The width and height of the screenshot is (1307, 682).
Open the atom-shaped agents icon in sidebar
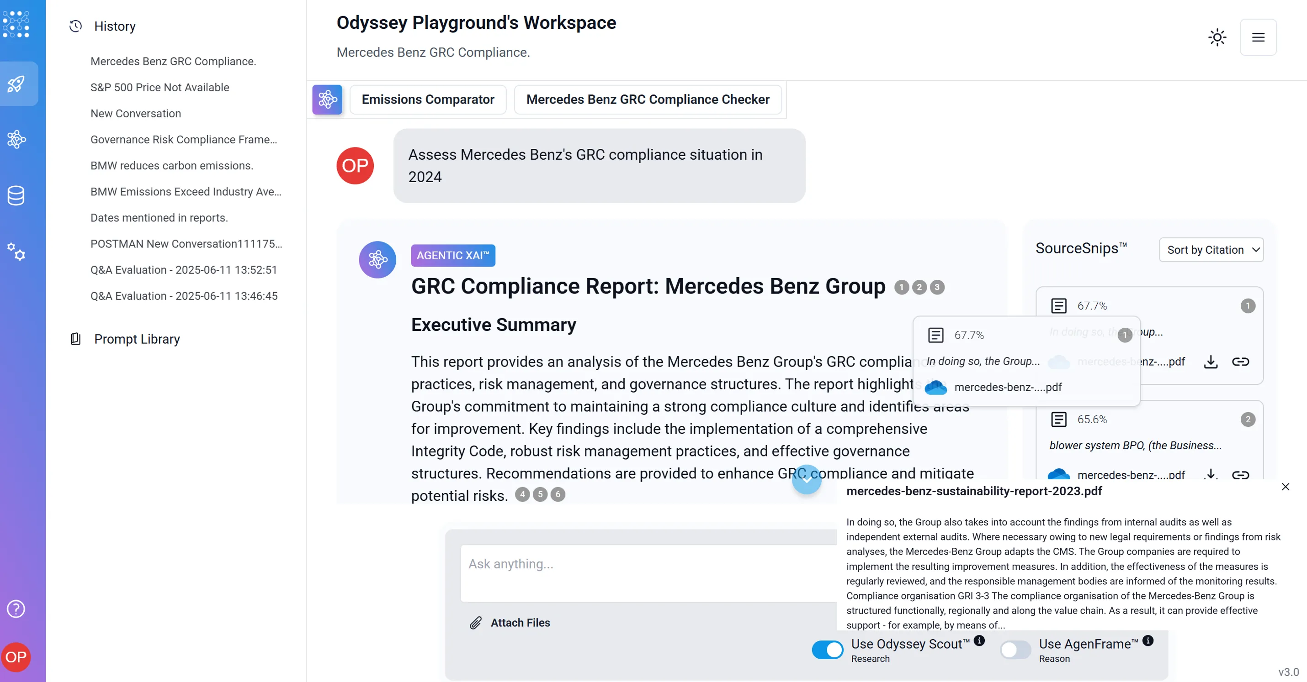coord(17,139)
